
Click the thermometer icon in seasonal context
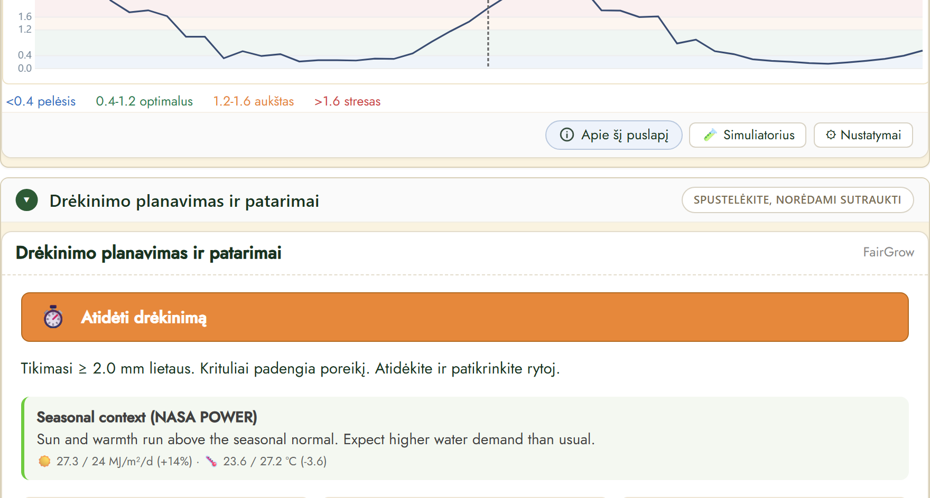pos(211,462)
